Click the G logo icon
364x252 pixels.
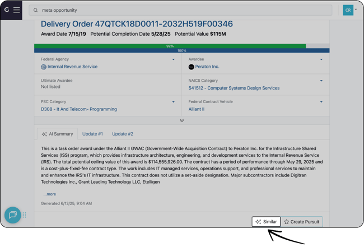pyautogui.click(x=7, y=10)
